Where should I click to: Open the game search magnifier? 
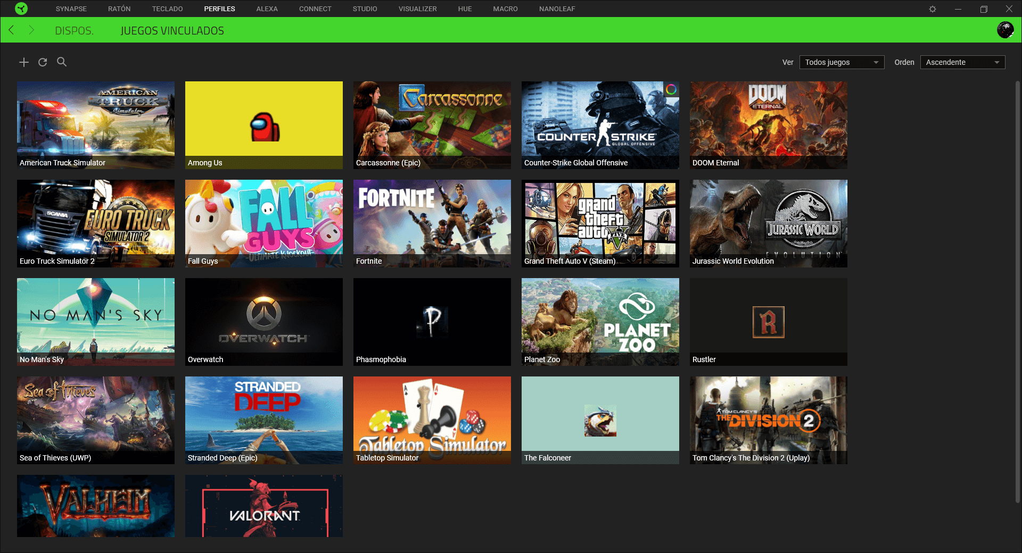(x=62, y=62)
